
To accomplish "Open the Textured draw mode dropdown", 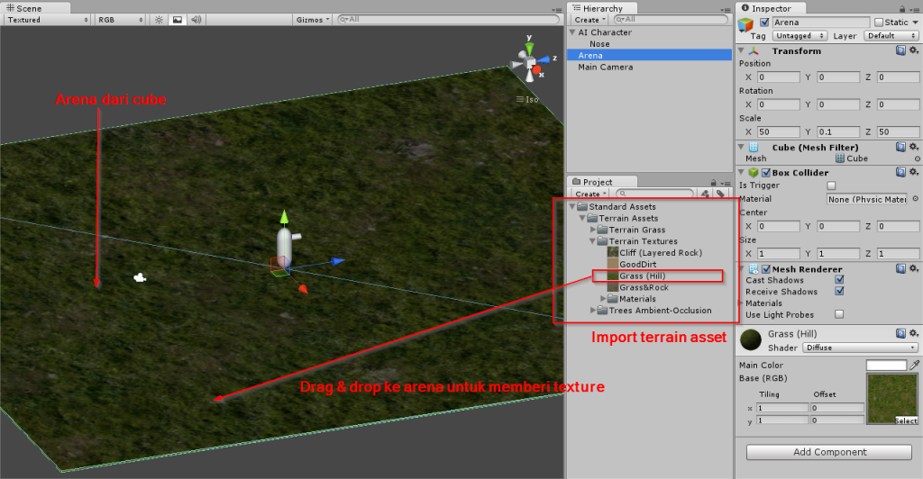I will [47, 19].
